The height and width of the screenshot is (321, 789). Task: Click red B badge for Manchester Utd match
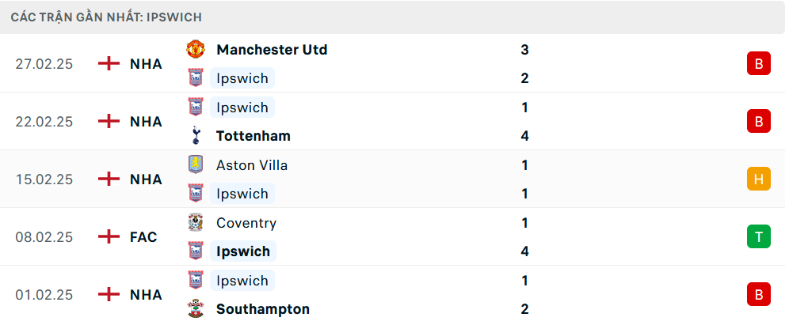pyautogui.click(x=758, y=64)
